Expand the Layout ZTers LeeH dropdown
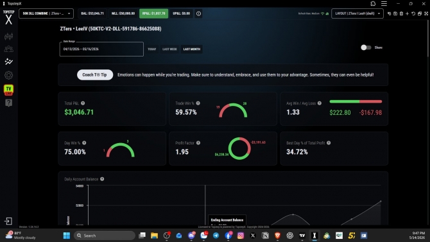 357,13
